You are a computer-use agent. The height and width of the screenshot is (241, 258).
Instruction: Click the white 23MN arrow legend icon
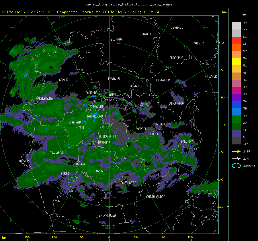[x=236, y=158]
